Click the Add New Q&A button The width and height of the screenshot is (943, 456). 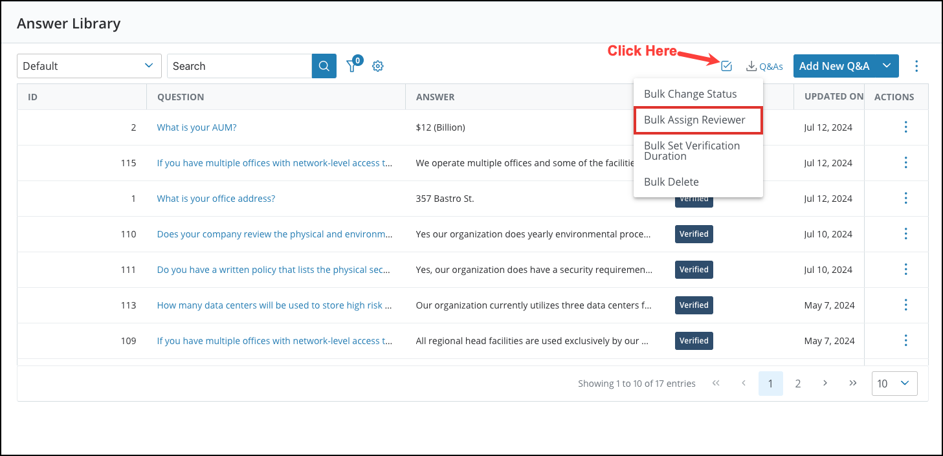[834, 66]
